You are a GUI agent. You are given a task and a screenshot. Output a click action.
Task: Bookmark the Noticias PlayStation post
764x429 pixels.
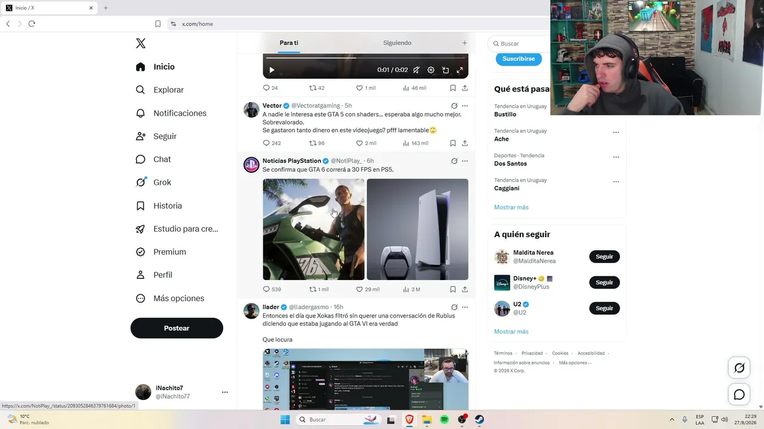453,290
